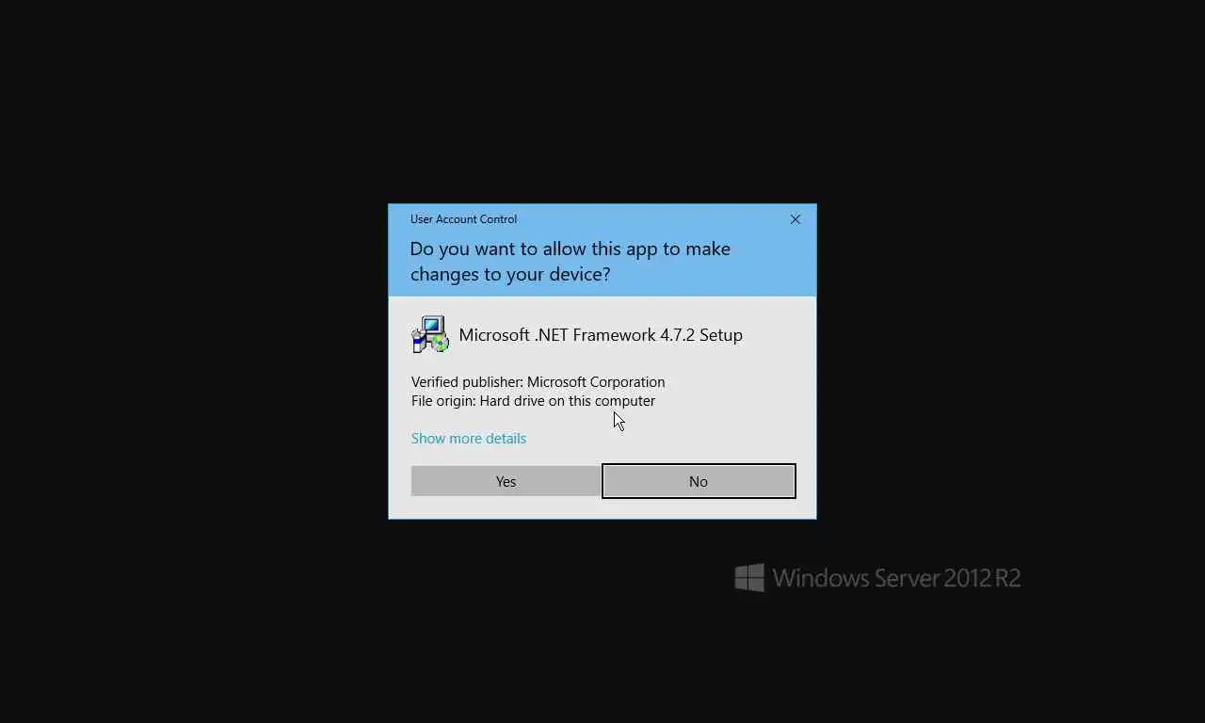The height and width of the screenshot is (723, 1205).
Task: Decline the prompt with the No button
Action: pos(699,481)
